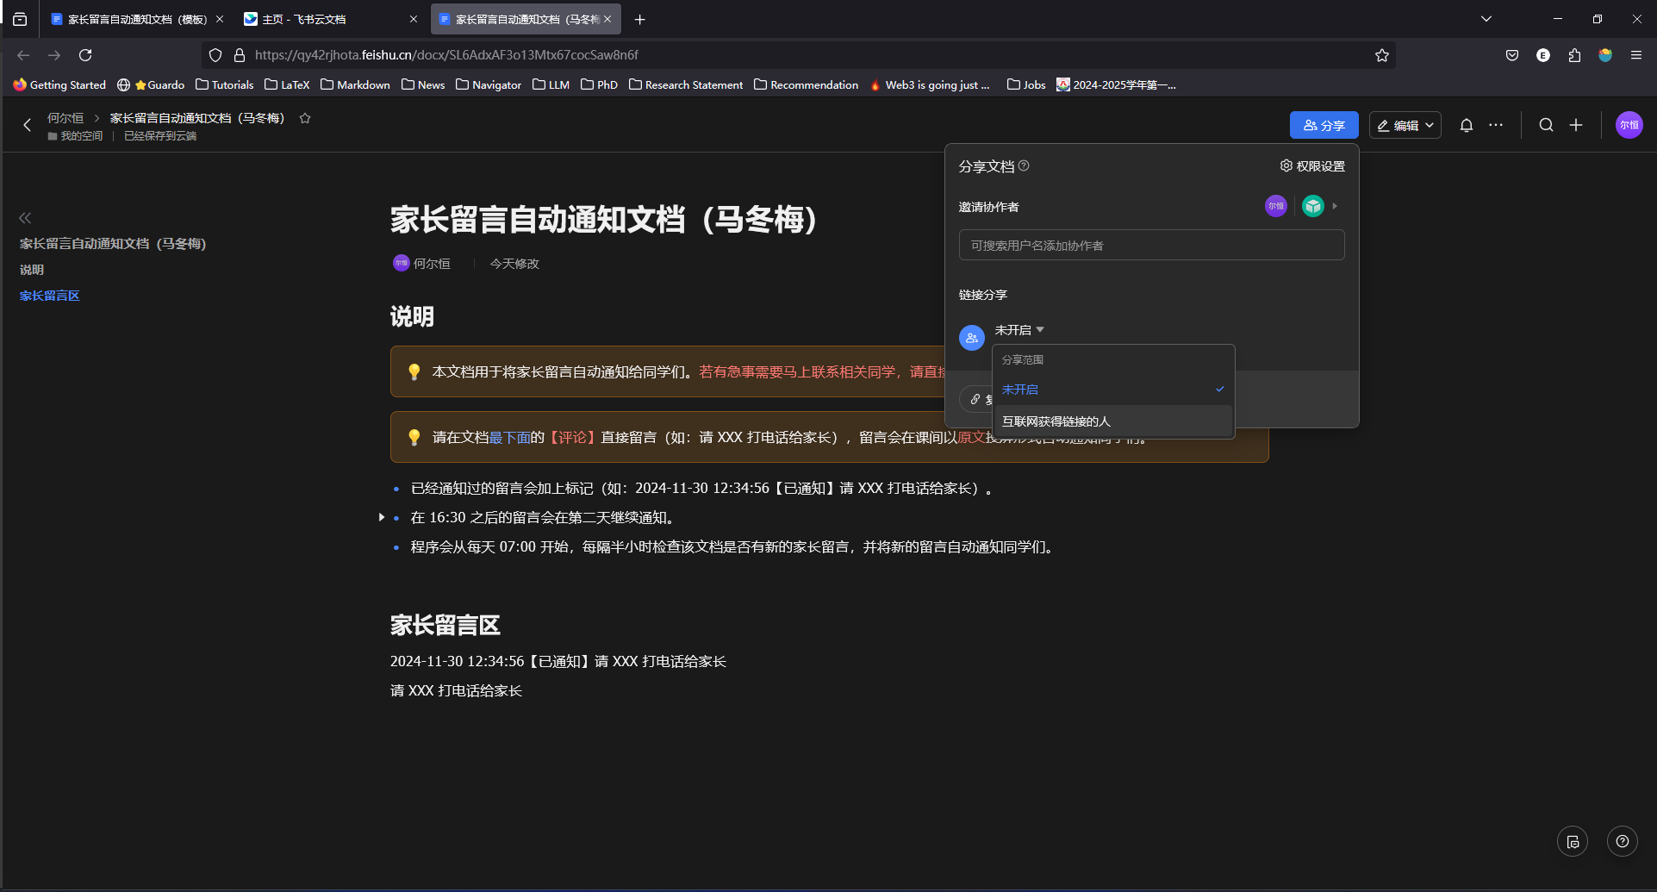The image size is (1657, 892).
Task: Click the browser back arrow
Action: pos(23,55)
